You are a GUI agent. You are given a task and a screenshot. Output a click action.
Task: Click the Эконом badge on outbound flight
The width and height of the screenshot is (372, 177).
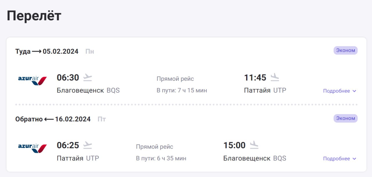pyautogui.click(x=346, y=50)
